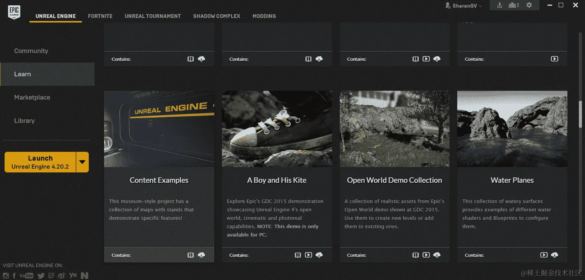Click the Open World Demo Collection landscape thumbnail
Screen dimensions: 585x280
[394, 129]
